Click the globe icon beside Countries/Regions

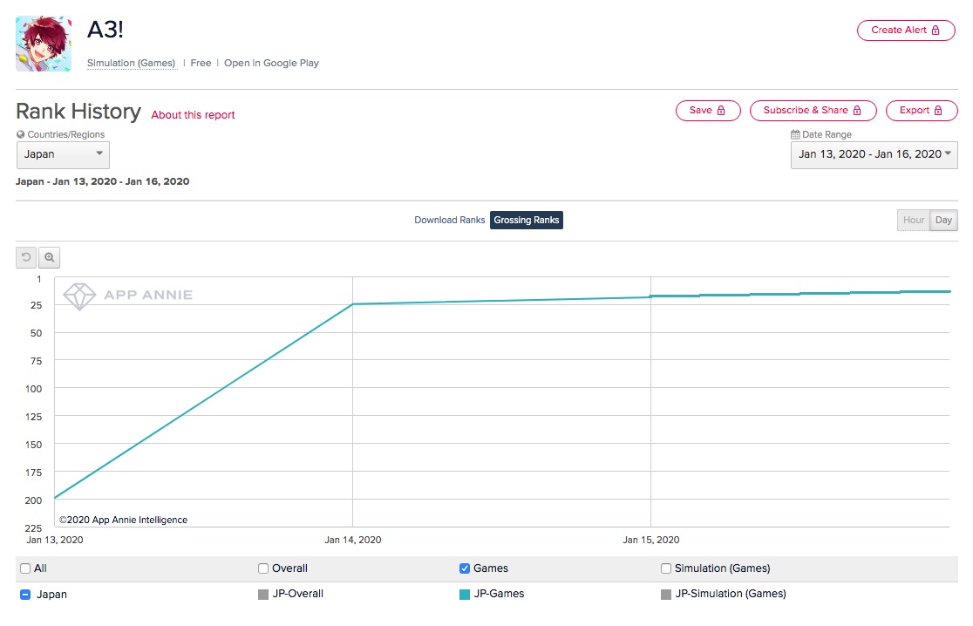click(x=20, y=134)
